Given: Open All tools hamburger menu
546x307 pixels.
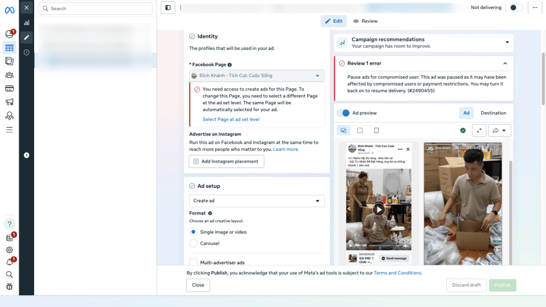Looking at the screenshot, I should click(x=10, y=130).
